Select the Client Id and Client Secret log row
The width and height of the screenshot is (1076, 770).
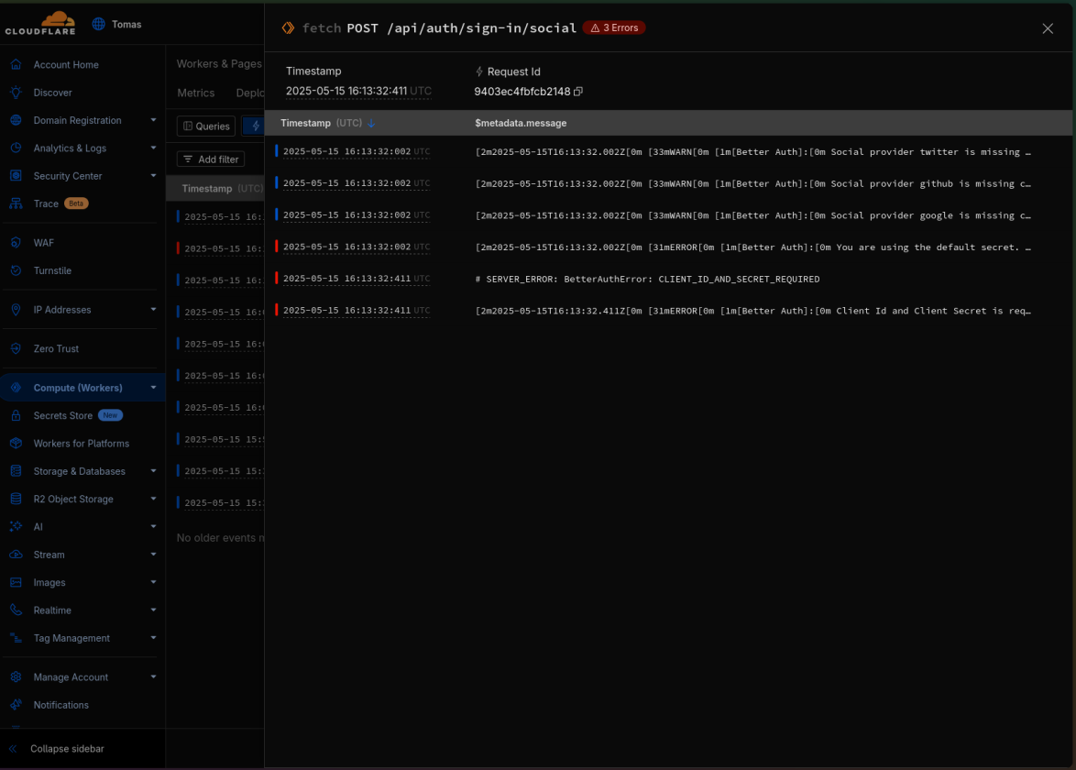(668, 310)
